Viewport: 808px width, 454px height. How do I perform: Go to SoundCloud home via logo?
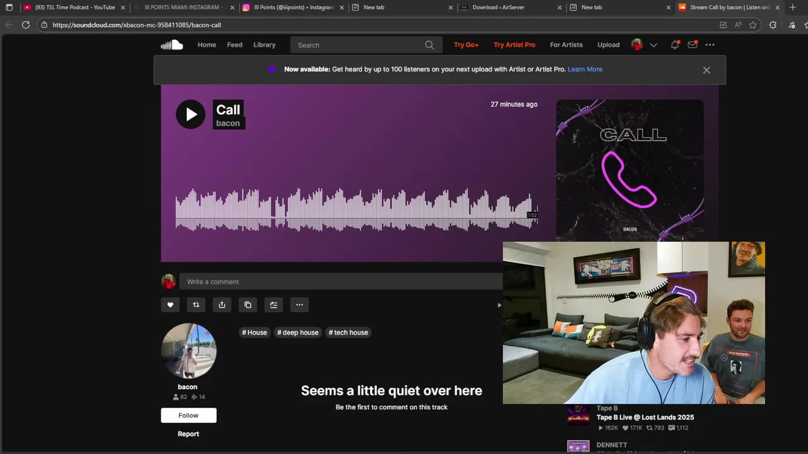tap(172, 45)
